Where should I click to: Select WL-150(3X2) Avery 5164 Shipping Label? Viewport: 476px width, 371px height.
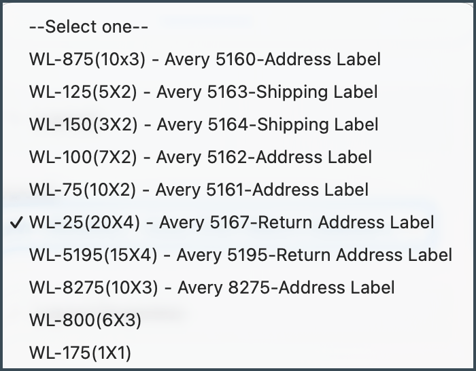click(x=203, y=124)
